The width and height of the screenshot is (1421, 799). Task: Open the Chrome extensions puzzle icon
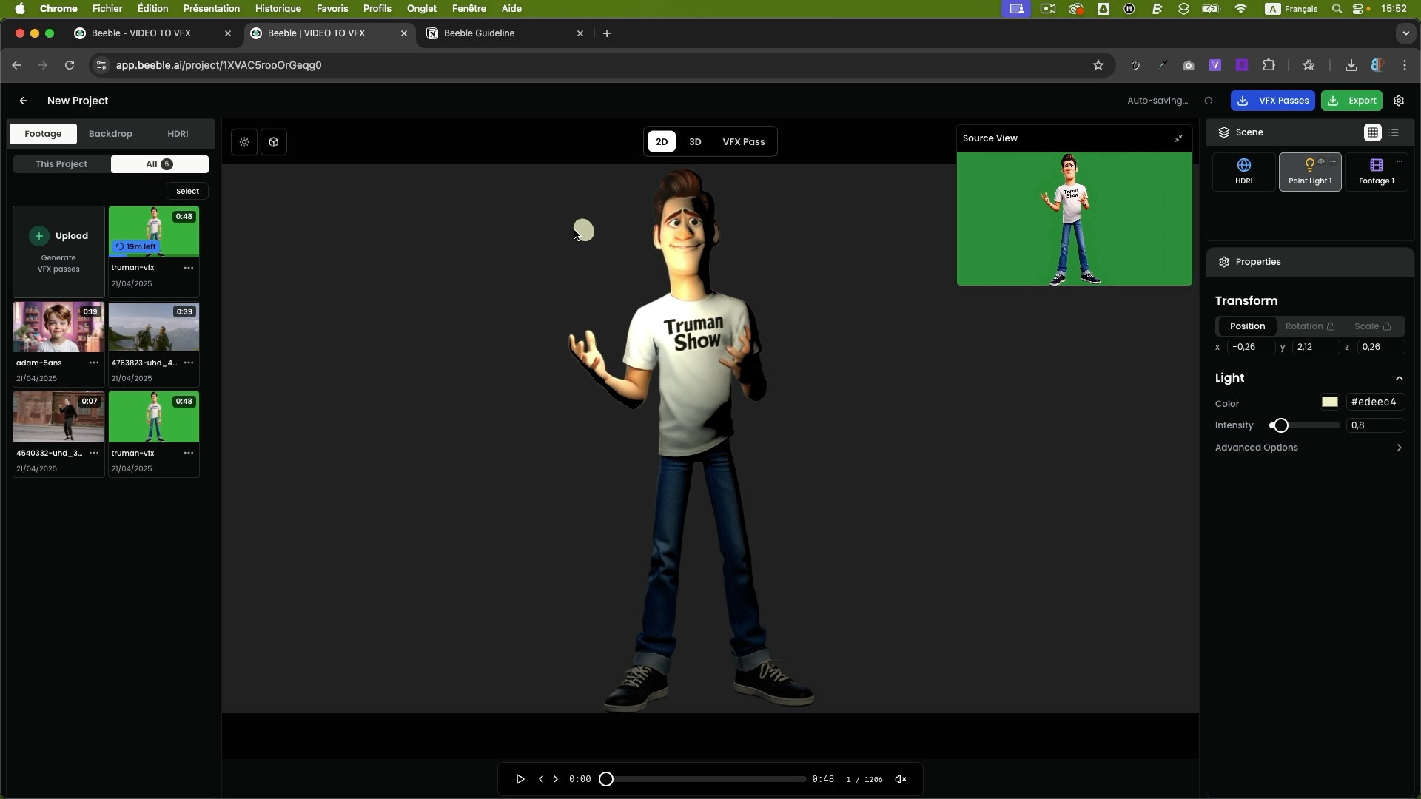1269,65
